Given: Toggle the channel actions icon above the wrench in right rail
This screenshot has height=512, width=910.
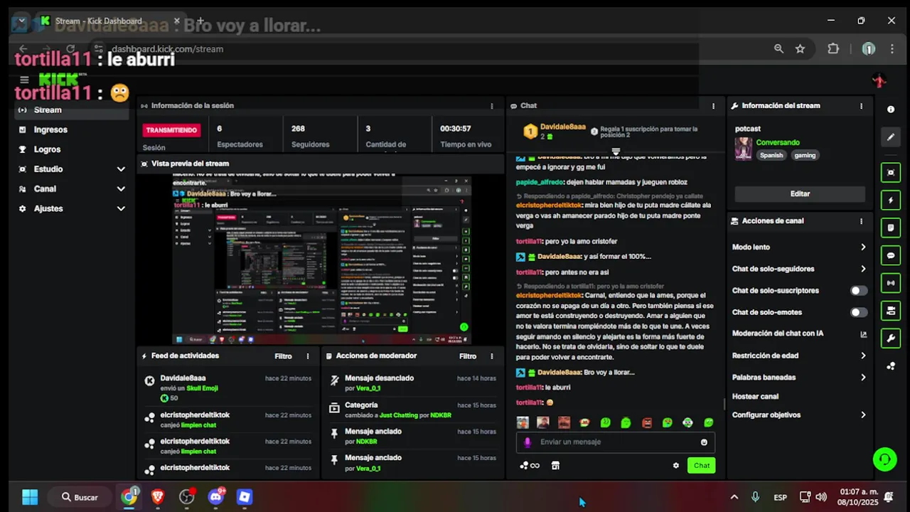Looking at the screenshot, I should [x=891, y=311].
